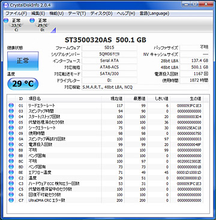Click the CrystalDiskInfo title bar icon
216x220 pixels.
pos(6,5)
